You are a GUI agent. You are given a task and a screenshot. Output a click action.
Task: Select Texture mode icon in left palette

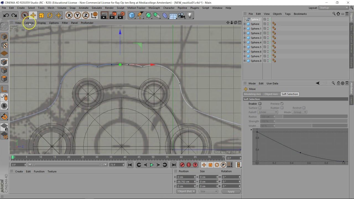4,45
